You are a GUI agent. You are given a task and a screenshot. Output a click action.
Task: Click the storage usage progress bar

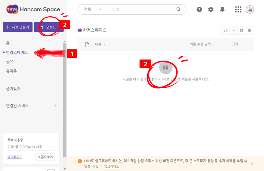pos(31,150)
